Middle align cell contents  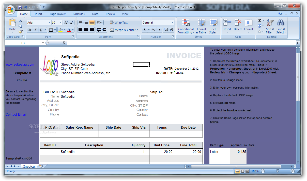86,23
